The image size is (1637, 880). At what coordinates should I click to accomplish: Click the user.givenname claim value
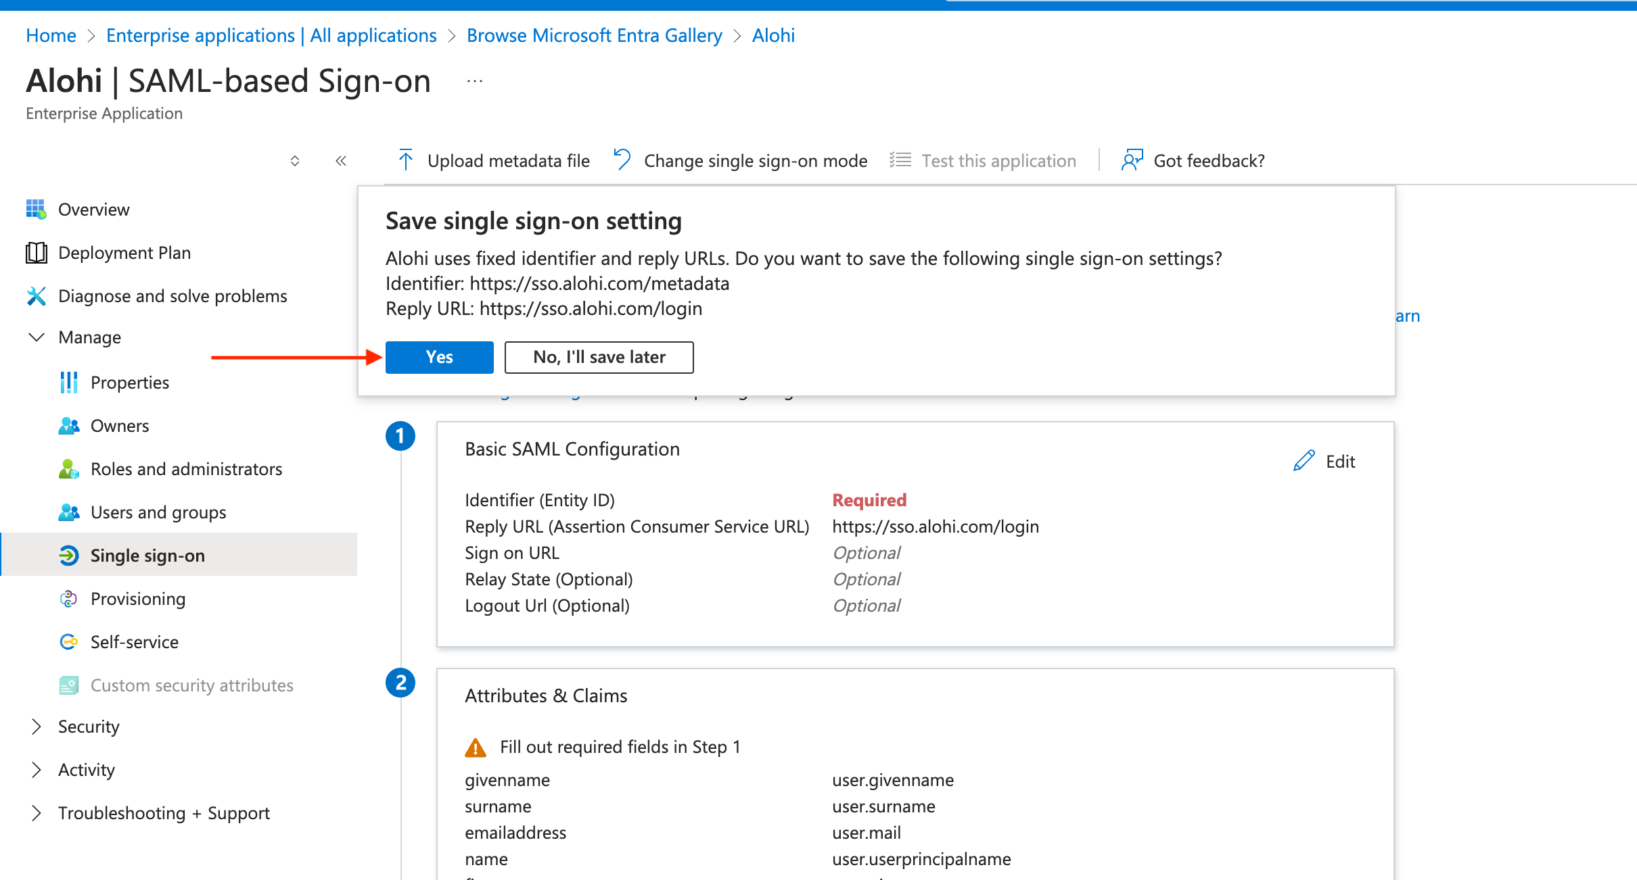(893, 780)
